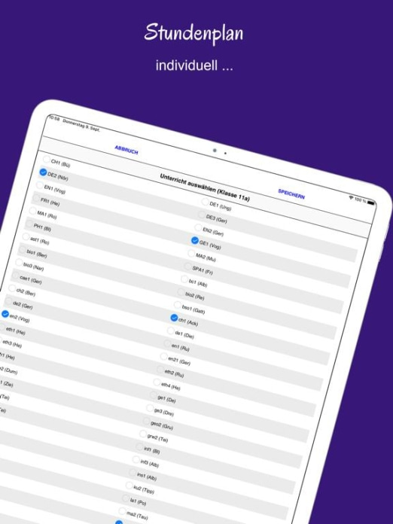The width and height of the screenshot is (393, 524).
Task: Enable the PH1 (Bl) lesson
Action: pos(29,224)
